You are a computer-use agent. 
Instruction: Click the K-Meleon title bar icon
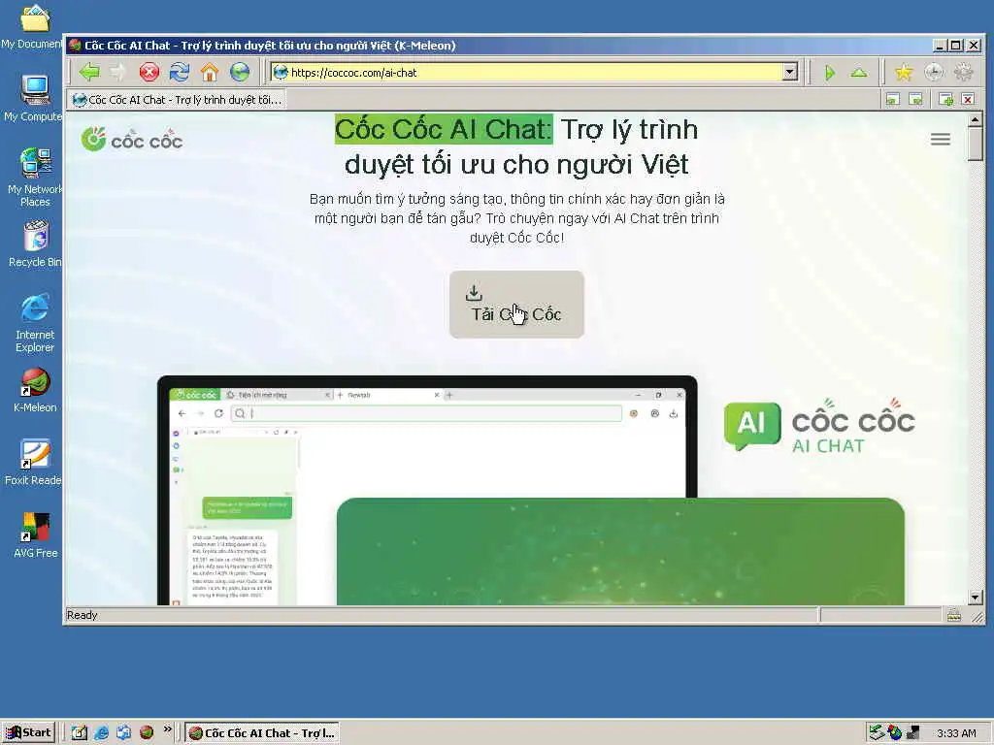pos(76,46)
